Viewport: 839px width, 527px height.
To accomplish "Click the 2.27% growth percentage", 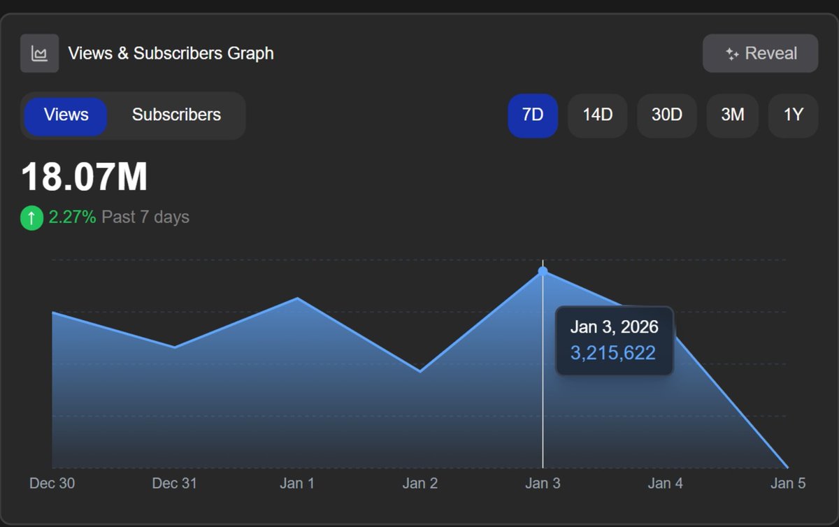I will click(x=72, y=217).
